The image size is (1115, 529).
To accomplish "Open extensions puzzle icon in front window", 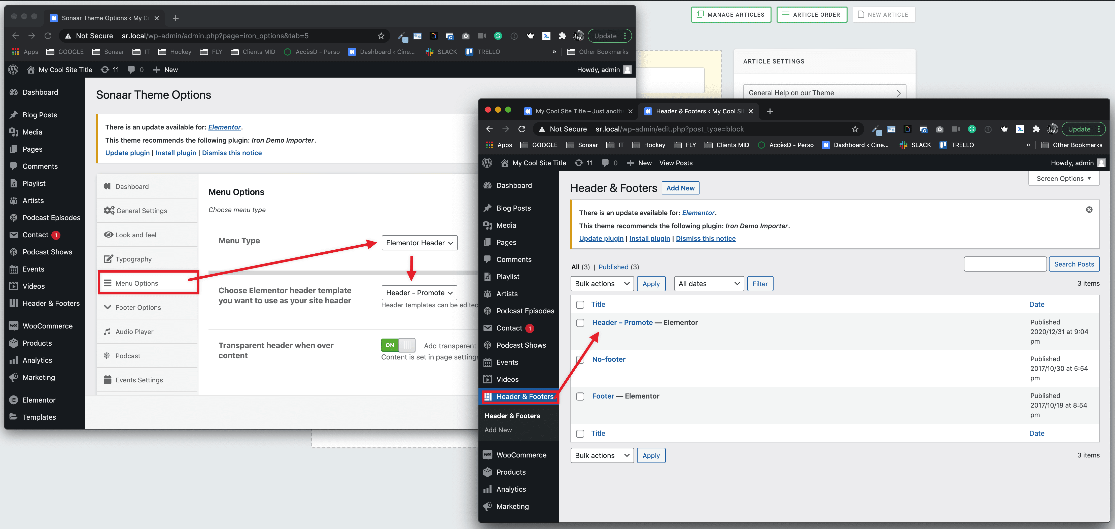I will pos(1036,129).
